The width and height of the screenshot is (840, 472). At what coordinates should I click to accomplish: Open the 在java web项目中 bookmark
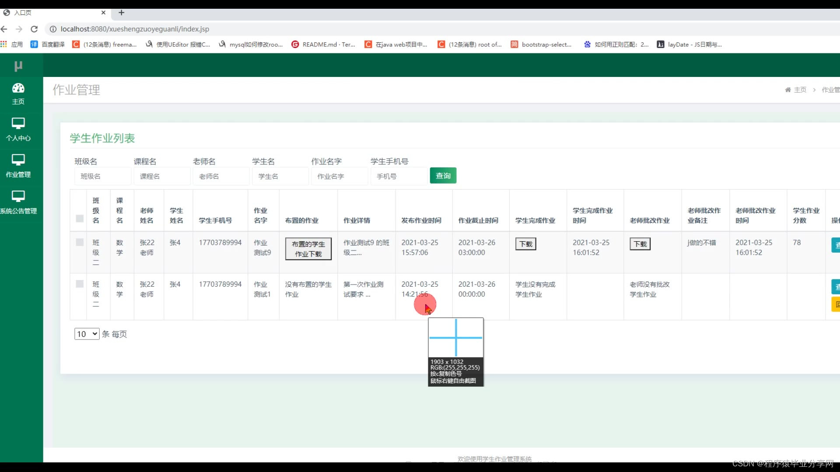[x=396, y=44]
